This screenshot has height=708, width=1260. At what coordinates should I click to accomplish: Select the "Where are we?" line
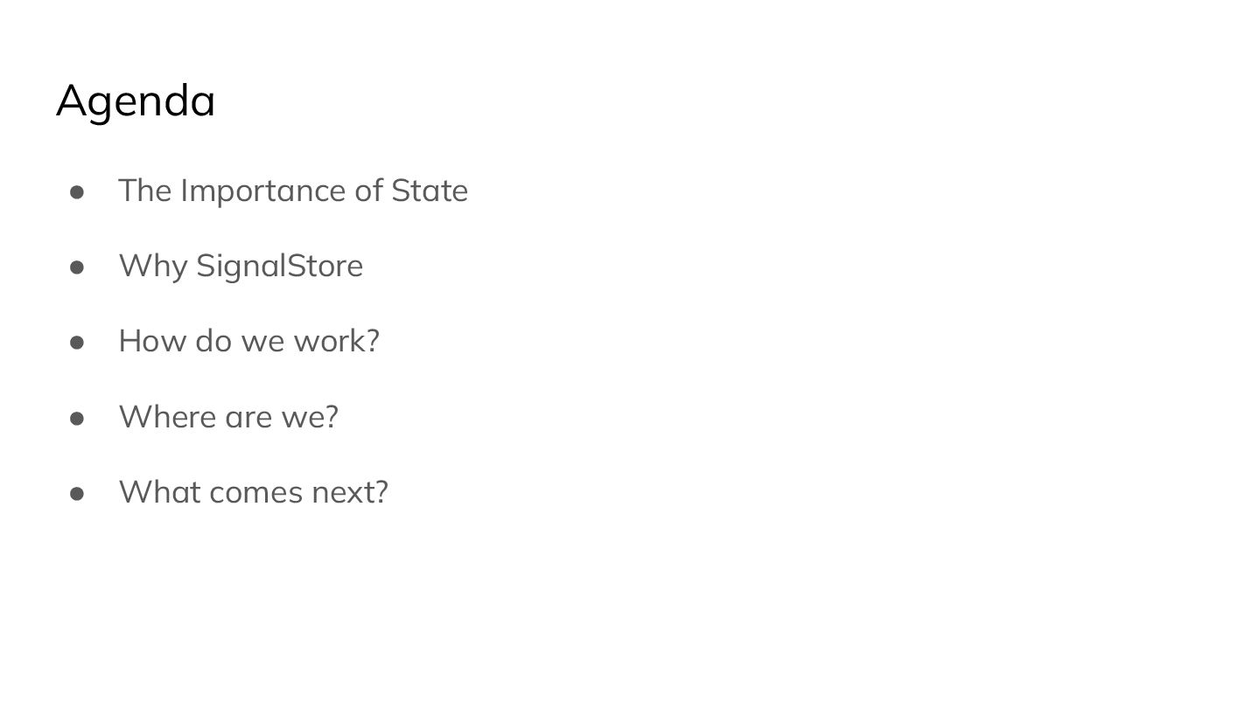tap(228, 417)
